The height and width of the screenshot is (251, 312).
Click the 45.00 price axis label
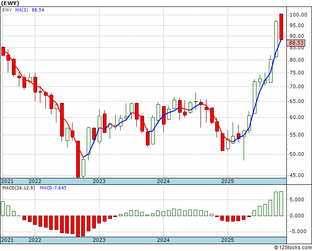coord(297,175)
